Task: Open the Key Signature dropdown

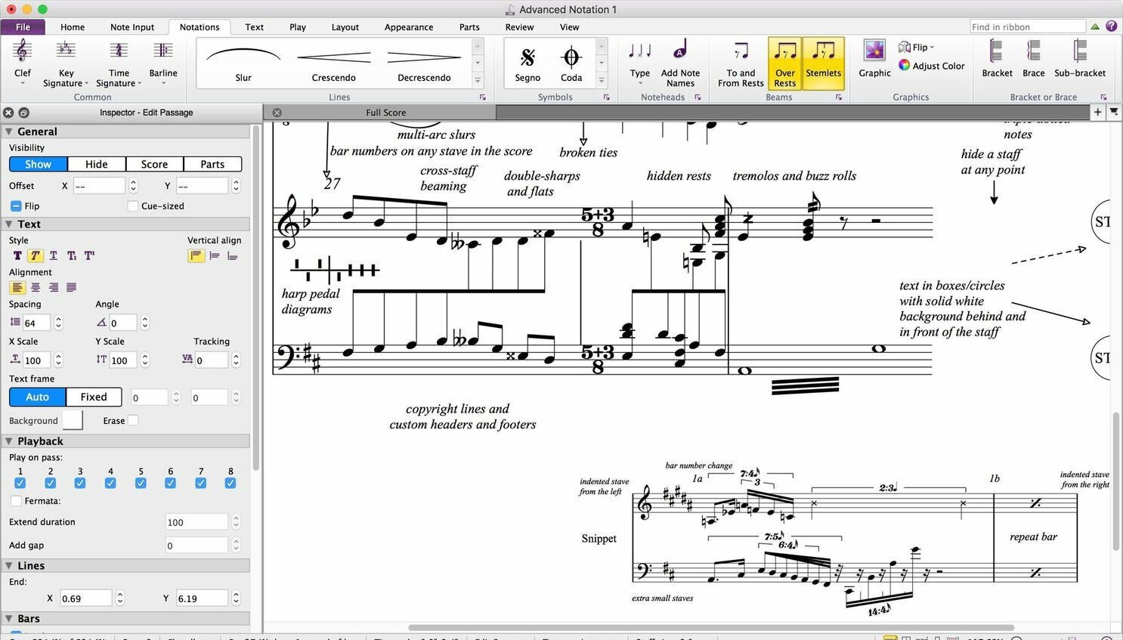Action: click(66, 62)
